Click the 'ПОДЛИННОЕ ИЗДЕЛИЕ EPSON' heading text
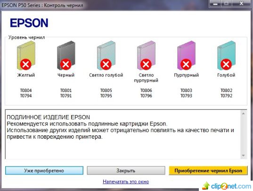253x191 pixels. point(48,117)
